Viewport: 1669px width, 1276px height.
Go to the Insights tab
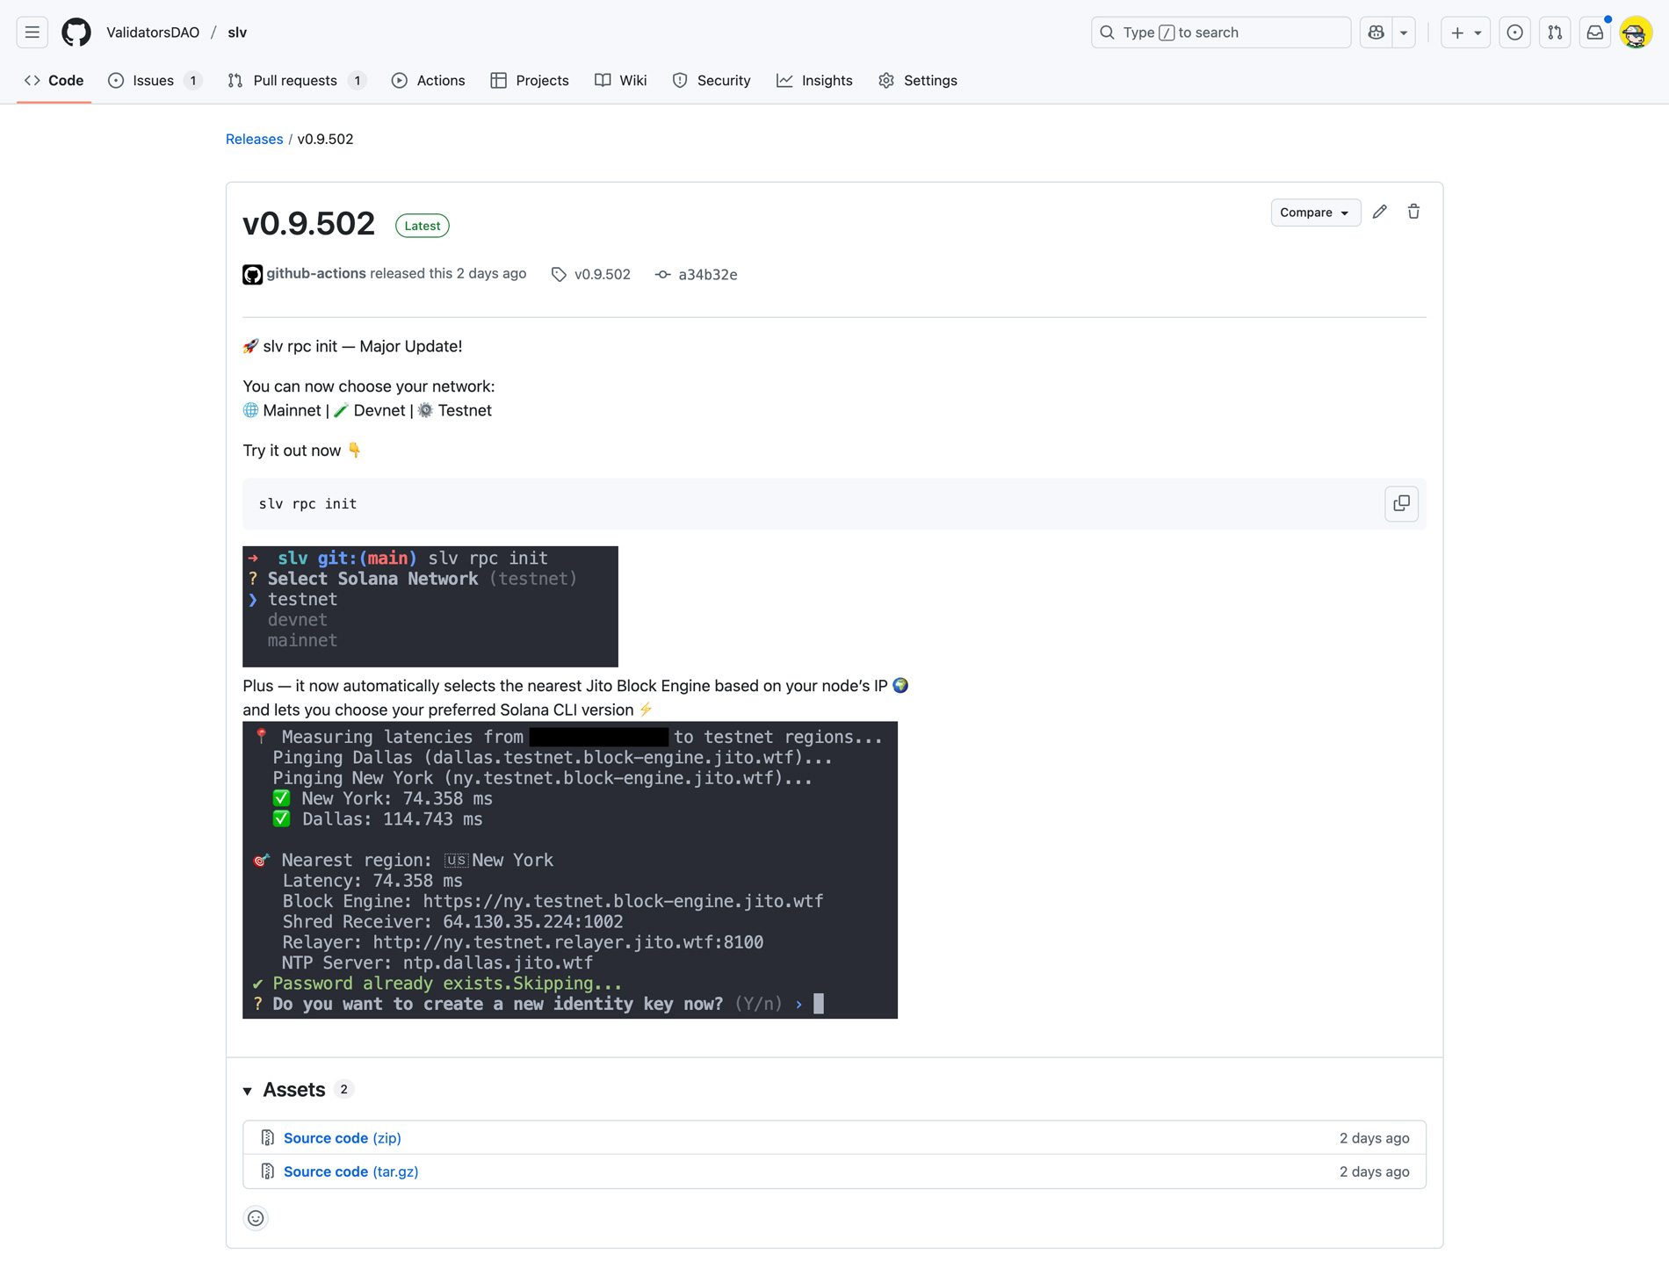pos(814,81)
